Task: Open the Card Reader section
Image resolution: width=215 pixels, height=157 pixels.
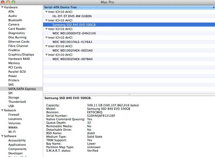Action: tap(17, 29)
